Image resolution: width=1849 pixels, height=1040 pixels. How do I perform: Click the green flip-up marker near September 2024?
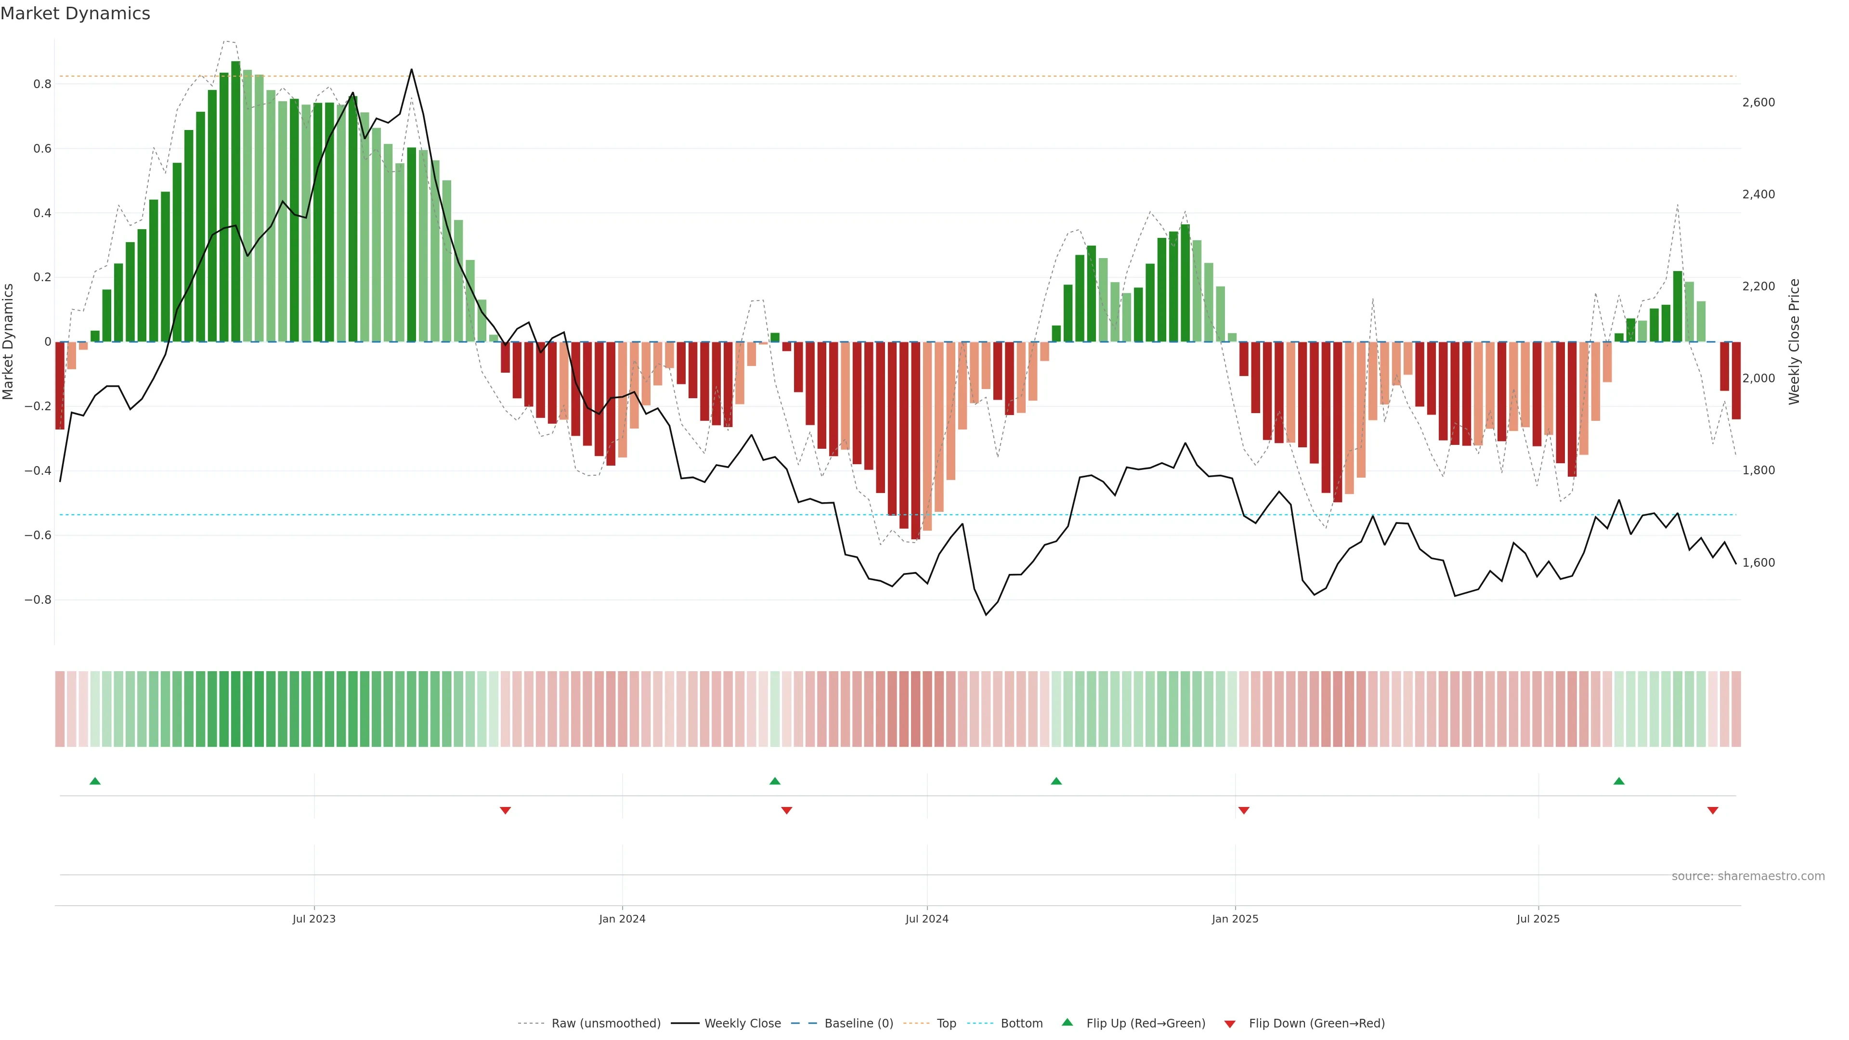point(1056,781)
